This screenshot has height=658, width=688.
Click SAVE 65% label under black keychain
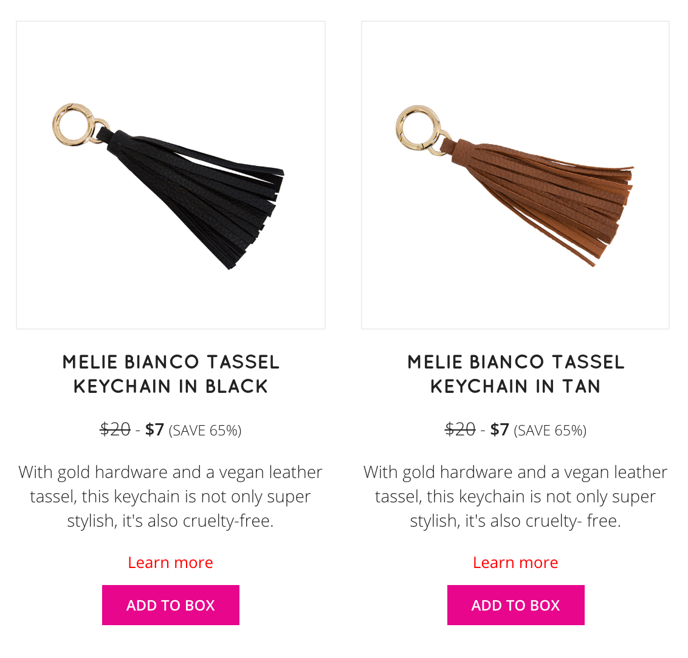pos(205,431)
